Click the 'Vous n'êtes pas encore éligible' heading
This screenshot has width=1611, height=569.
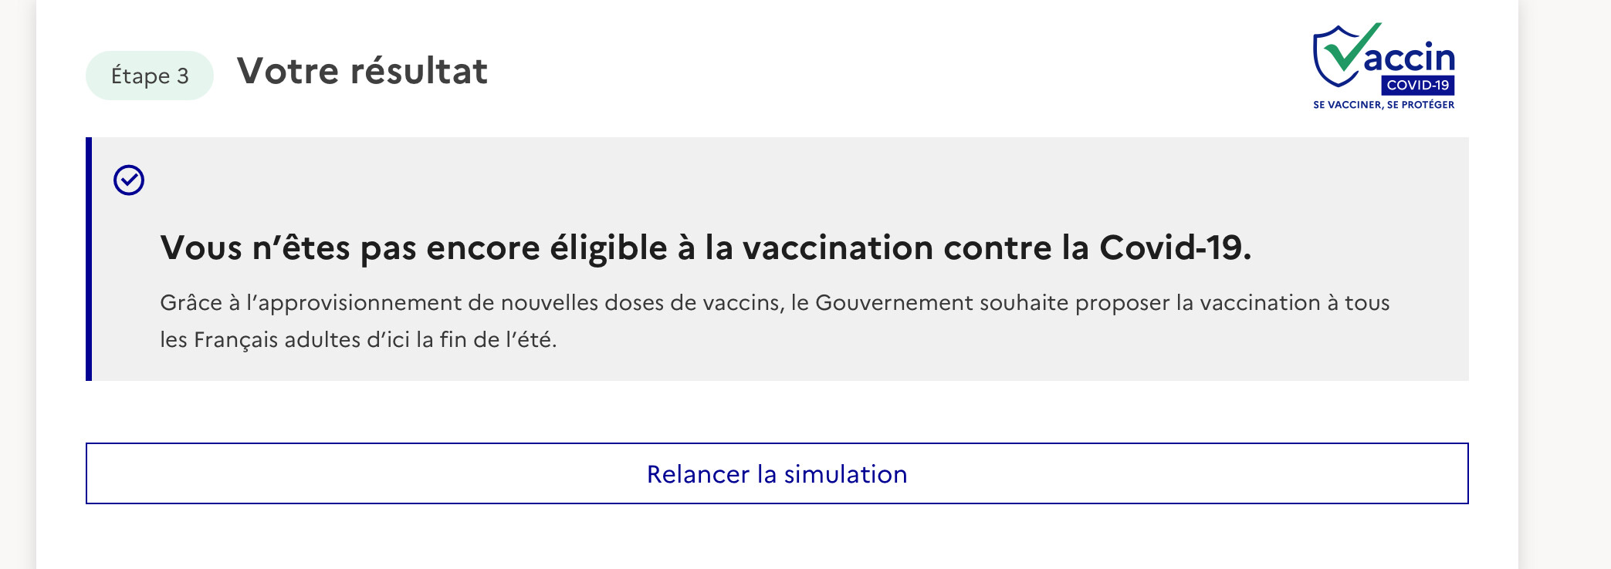click(706, 248)
